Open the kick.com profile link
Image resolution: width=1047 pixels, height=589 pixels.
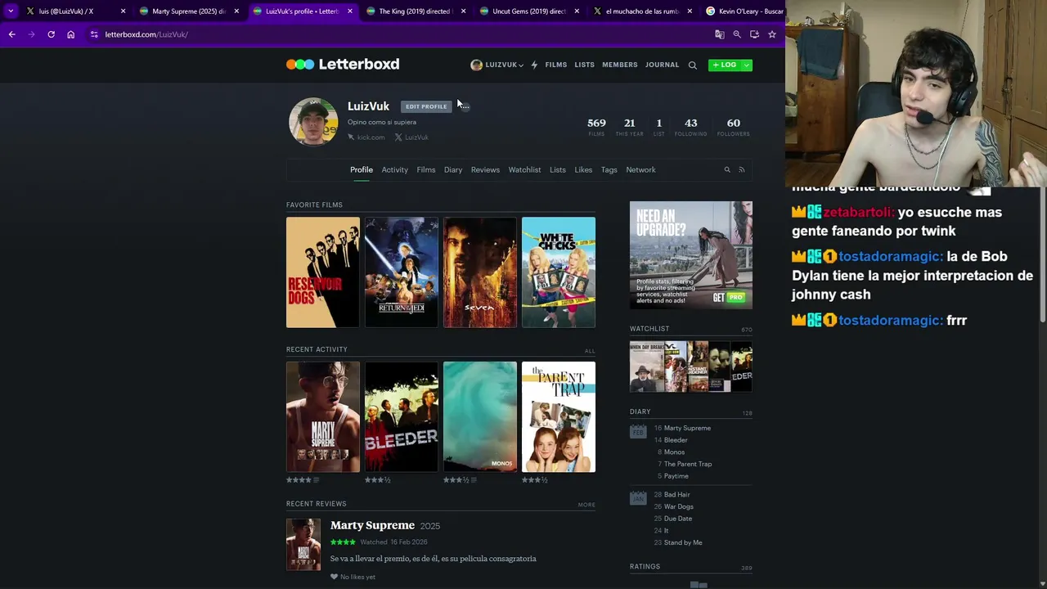click(x=366, y=137)
